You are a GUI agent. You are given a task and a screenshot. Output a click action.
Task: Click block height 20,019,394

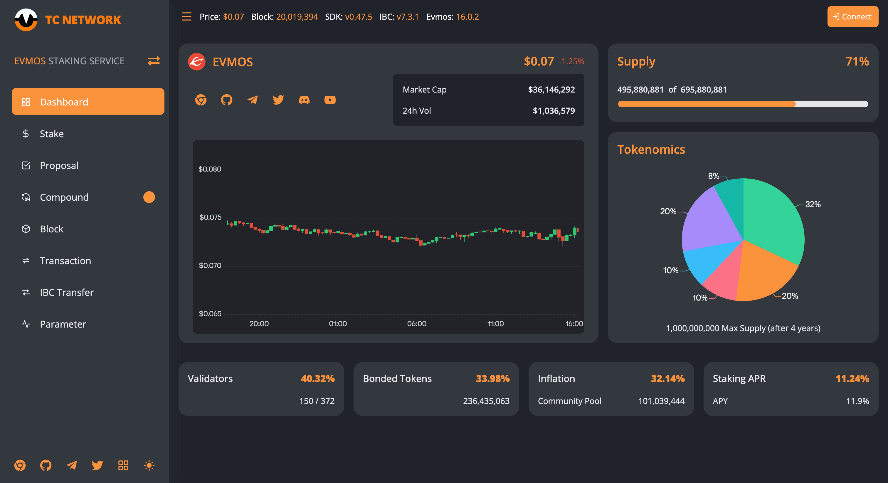(x=297, y=16)
